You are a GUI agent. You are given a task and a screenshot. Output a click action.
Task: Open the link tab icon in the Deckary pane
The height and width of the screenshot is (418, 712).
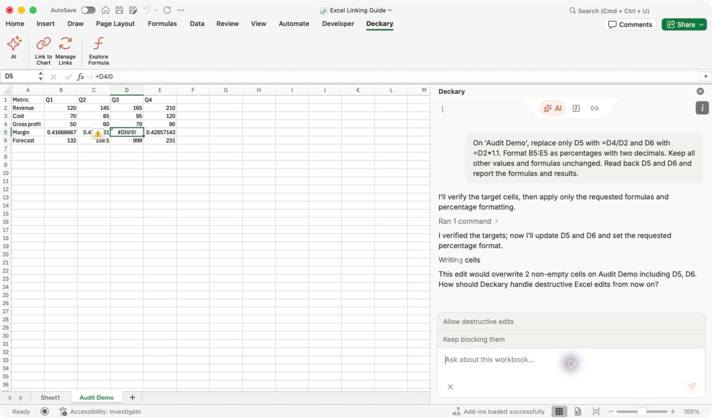594,108
